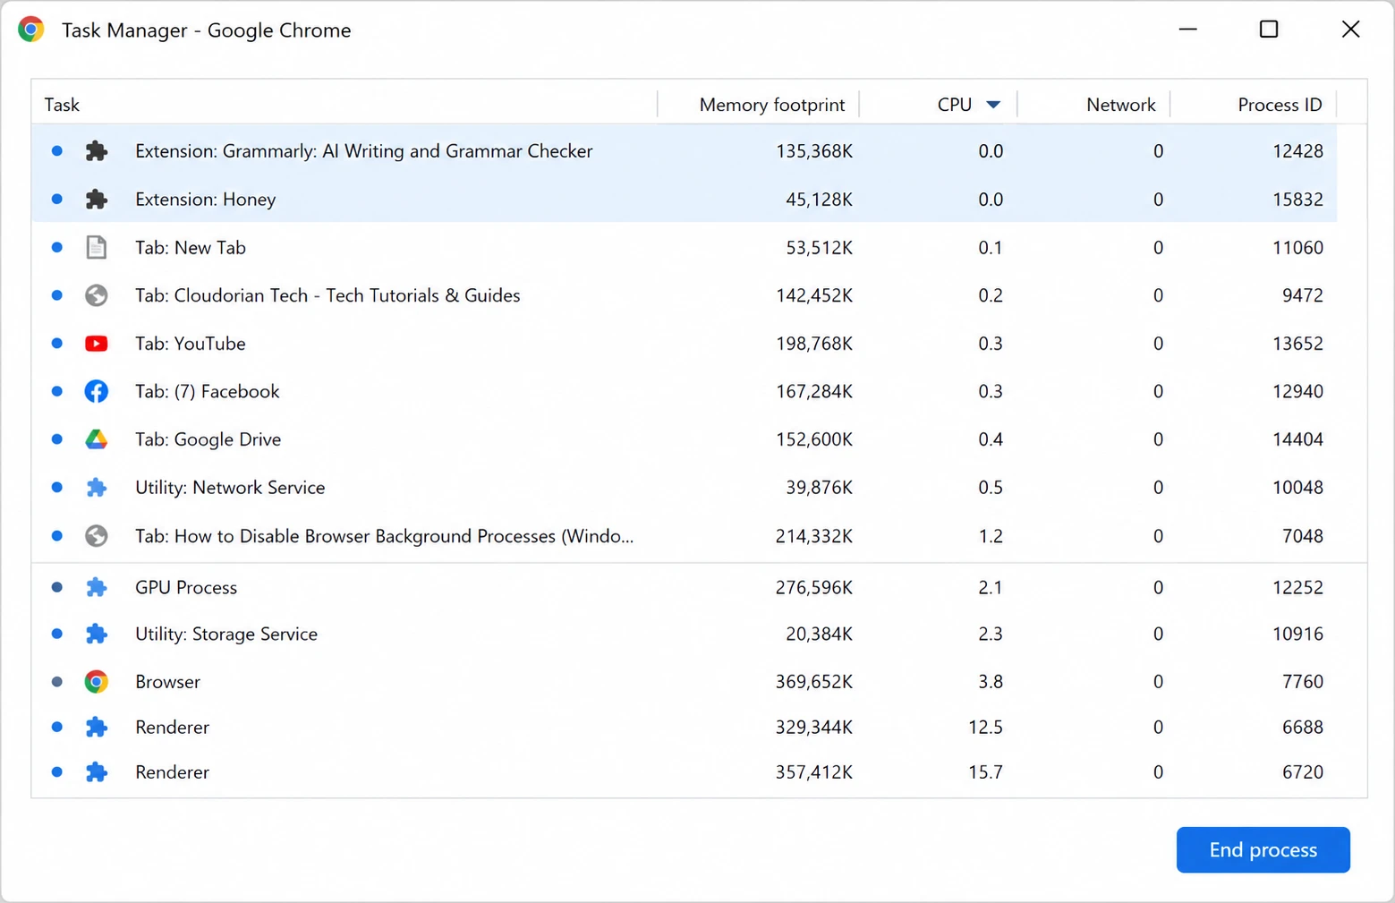Click the Facebook tab icon
This screenshot has width=1395, height=903.
(x=97, y=391)
